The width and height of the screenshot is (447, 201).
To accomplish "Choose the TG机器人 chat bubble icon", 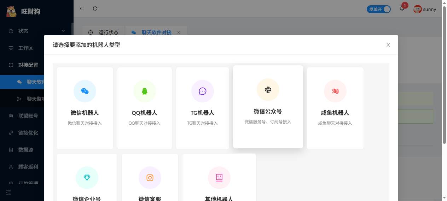I will (203, 91).
